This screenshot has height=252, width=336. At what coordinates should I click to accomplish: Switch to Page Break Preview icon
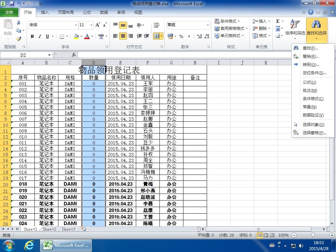(272, 235)
